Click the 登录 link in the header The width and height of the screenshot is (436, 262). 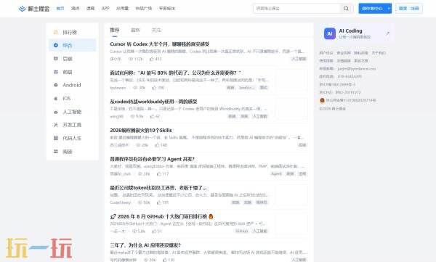403,9
